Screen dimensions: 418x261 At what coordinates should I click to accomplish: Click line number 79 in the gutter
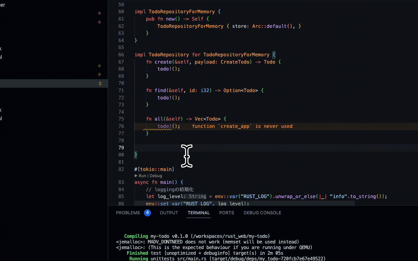click(121, 148)
